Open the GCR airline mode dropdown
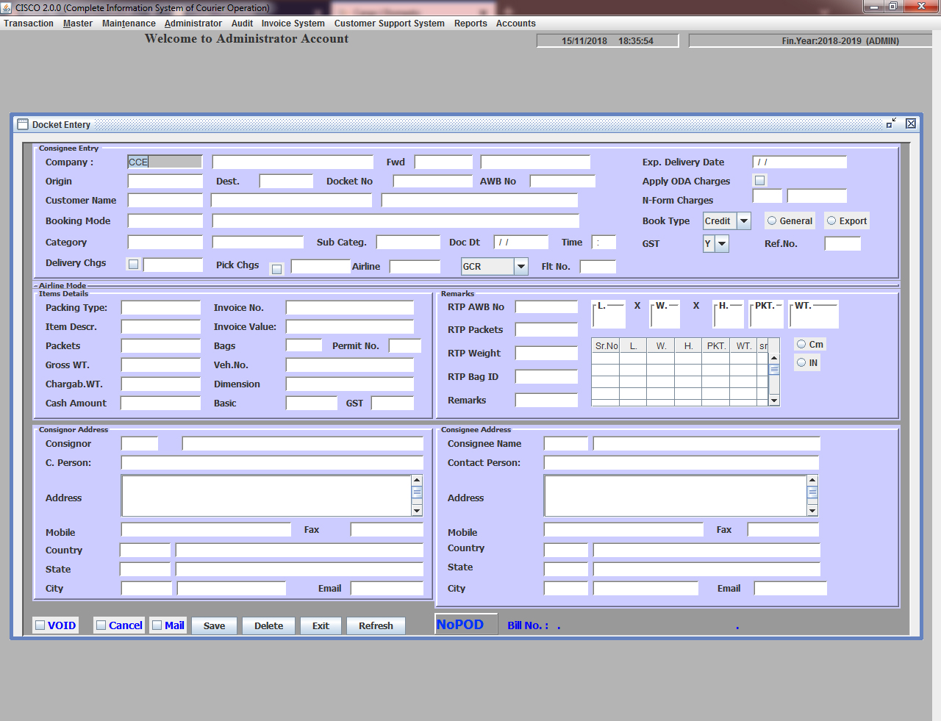 (x=521, y=266)
